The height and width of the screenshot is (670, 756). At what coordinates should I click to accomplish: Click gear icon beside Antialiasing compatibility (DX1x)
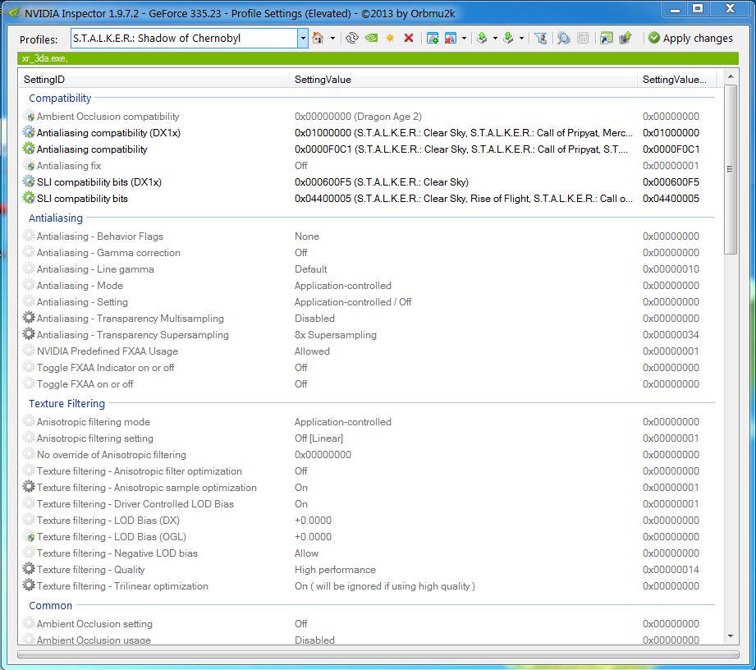coord(29,132)
